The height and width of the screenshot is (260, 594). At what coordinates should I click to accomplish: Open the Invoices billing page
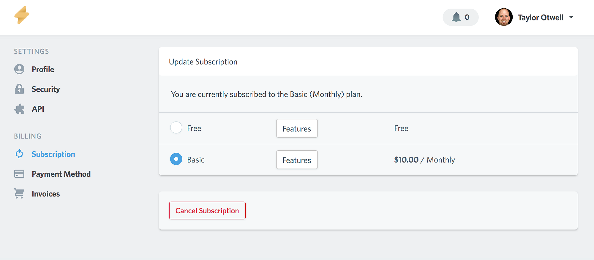[46, 194]
